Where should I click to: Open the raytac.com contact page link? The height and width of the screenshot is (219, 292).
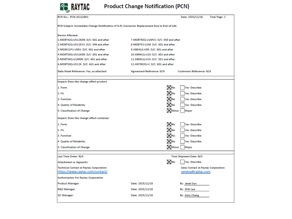coord(82,172)
